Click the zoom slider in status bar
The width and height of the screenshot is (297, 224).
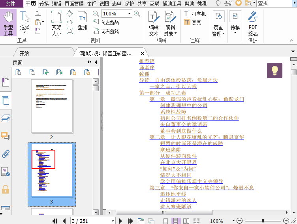263,221
